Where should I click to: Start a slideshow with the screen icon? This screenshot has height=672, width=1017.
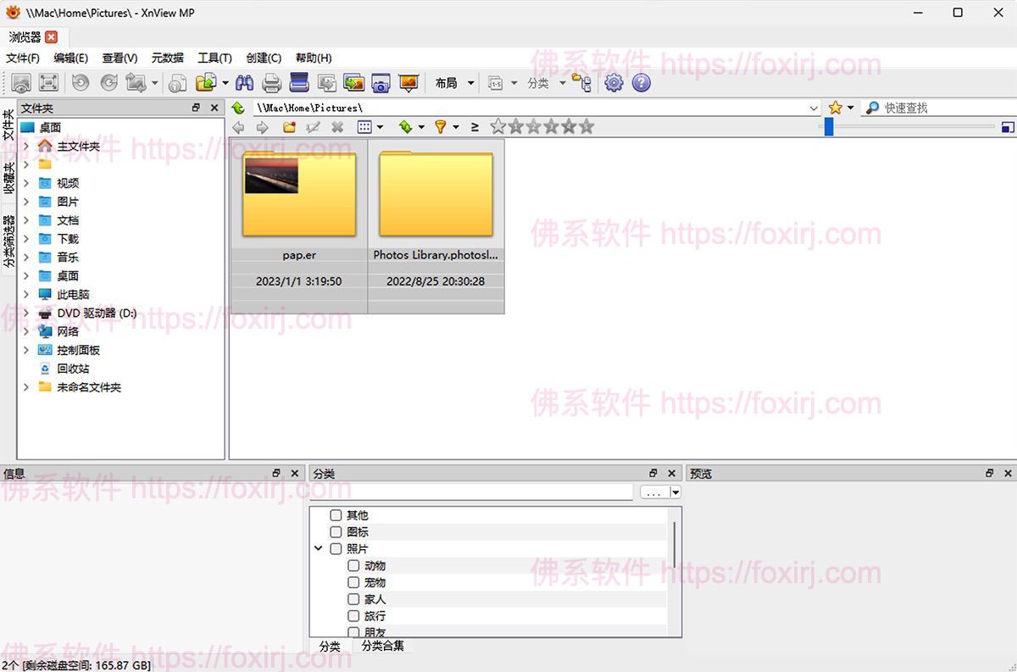[408, 82]
